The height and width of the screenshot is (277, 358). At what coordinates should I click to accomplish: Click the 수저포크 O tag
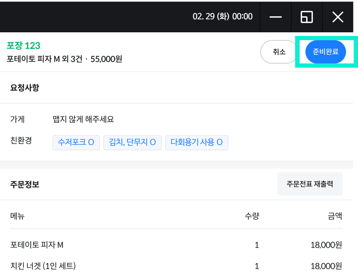pyautogui.click(x=76, y=143)
